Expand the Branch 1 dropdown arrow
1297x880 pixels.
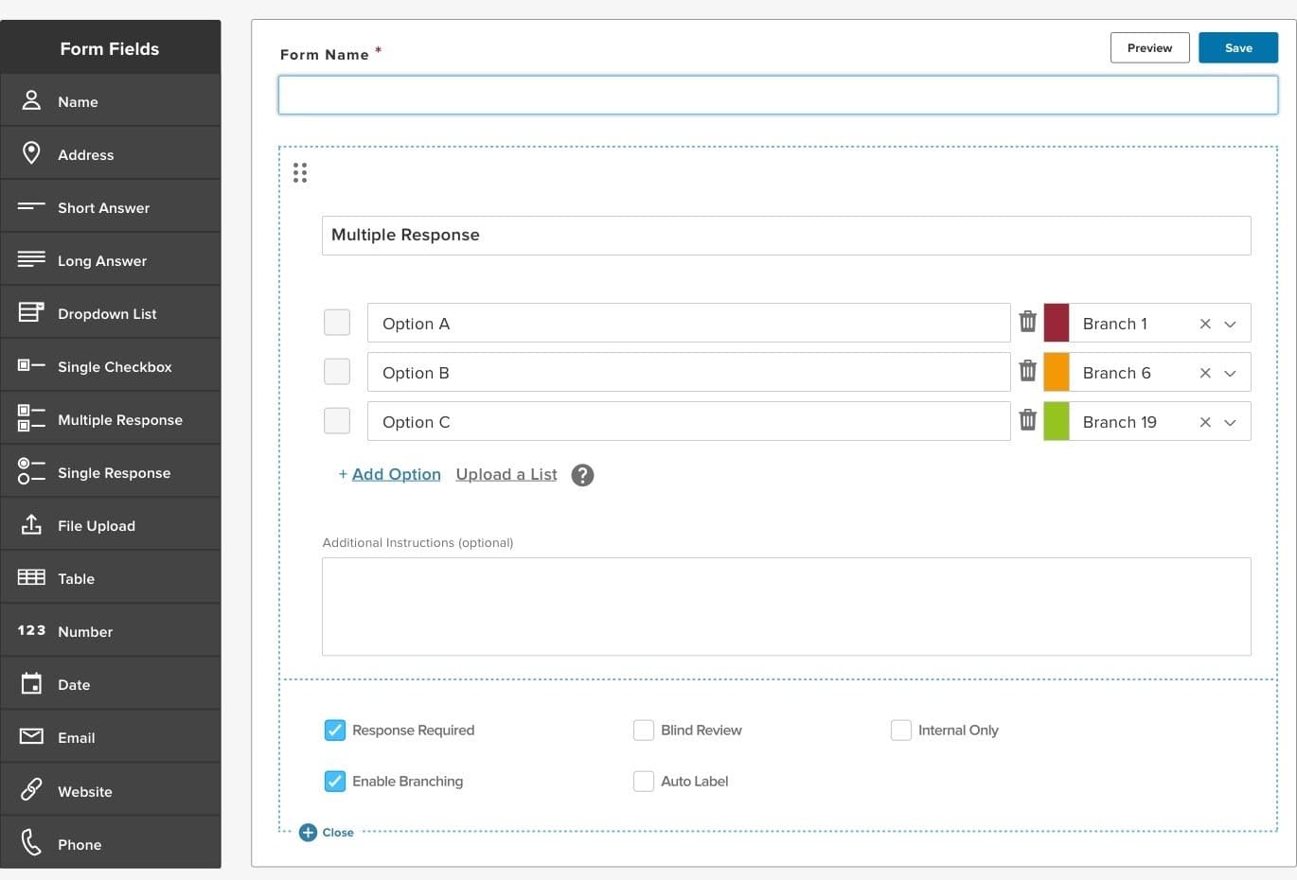point(1230,324)
